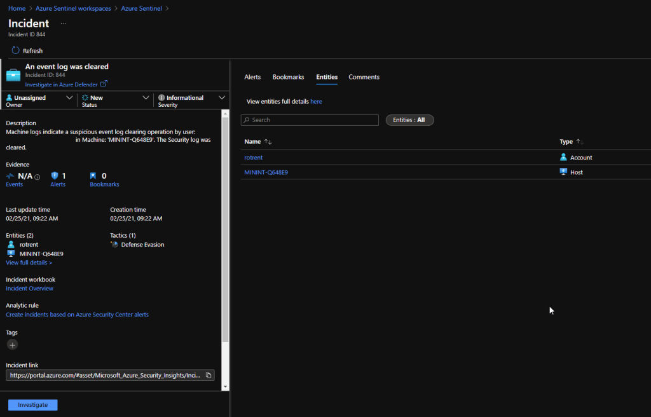This screenshot has height=417, width=651.
Task: Click the details panel scrollbar thumb
Action: (x=226, y=230)
